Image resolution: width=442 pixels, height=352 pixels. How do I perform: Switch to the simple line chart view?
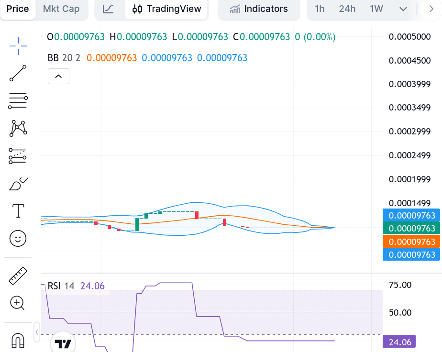pos(108,9)
